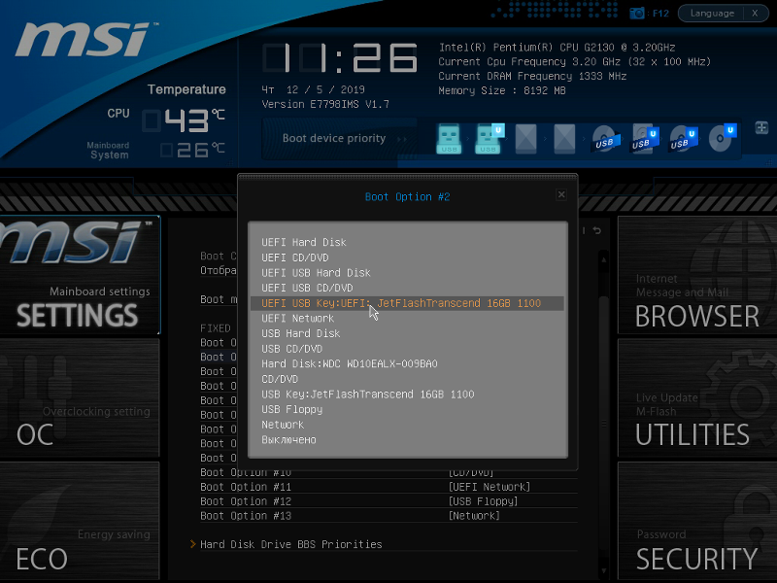The height and width of the screenshot is (583, 777).
Task: Close the Boot Option #2 dialog
Action: coord(561,195)
